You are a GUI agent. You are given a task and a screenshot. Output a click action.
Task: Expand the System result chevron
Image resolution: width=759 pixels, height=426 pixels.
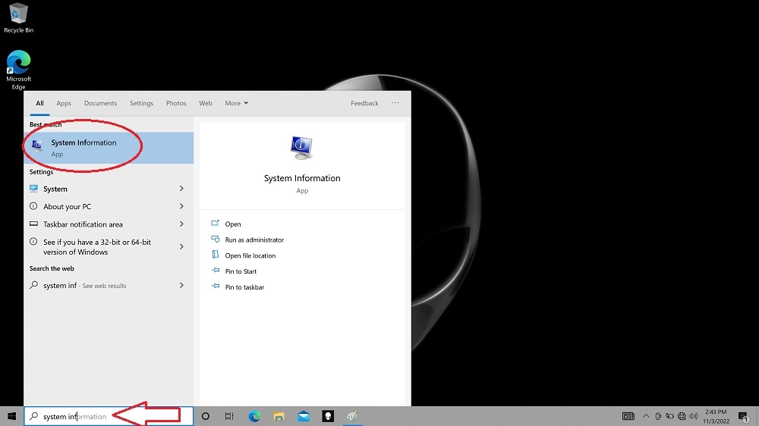pos(181,189)
